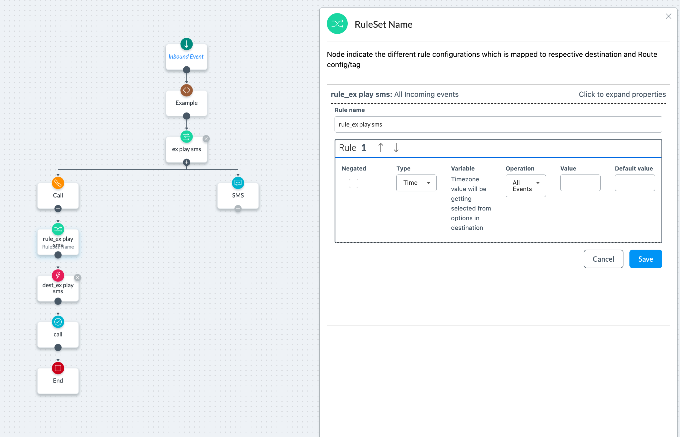Screen dimensions: 680x437
Task: Toggle the Negated checkbox
Action: (x=353, y=183)
